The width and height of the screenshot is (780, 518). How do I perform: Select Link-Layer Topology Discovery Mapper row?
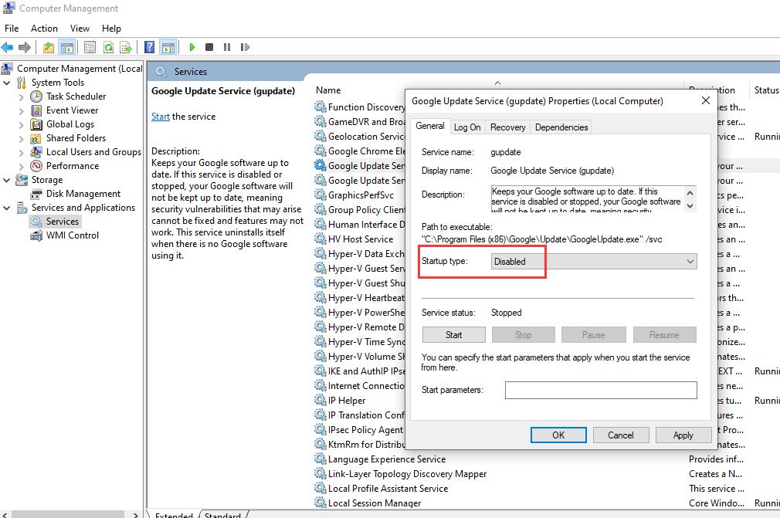[407, 474]
